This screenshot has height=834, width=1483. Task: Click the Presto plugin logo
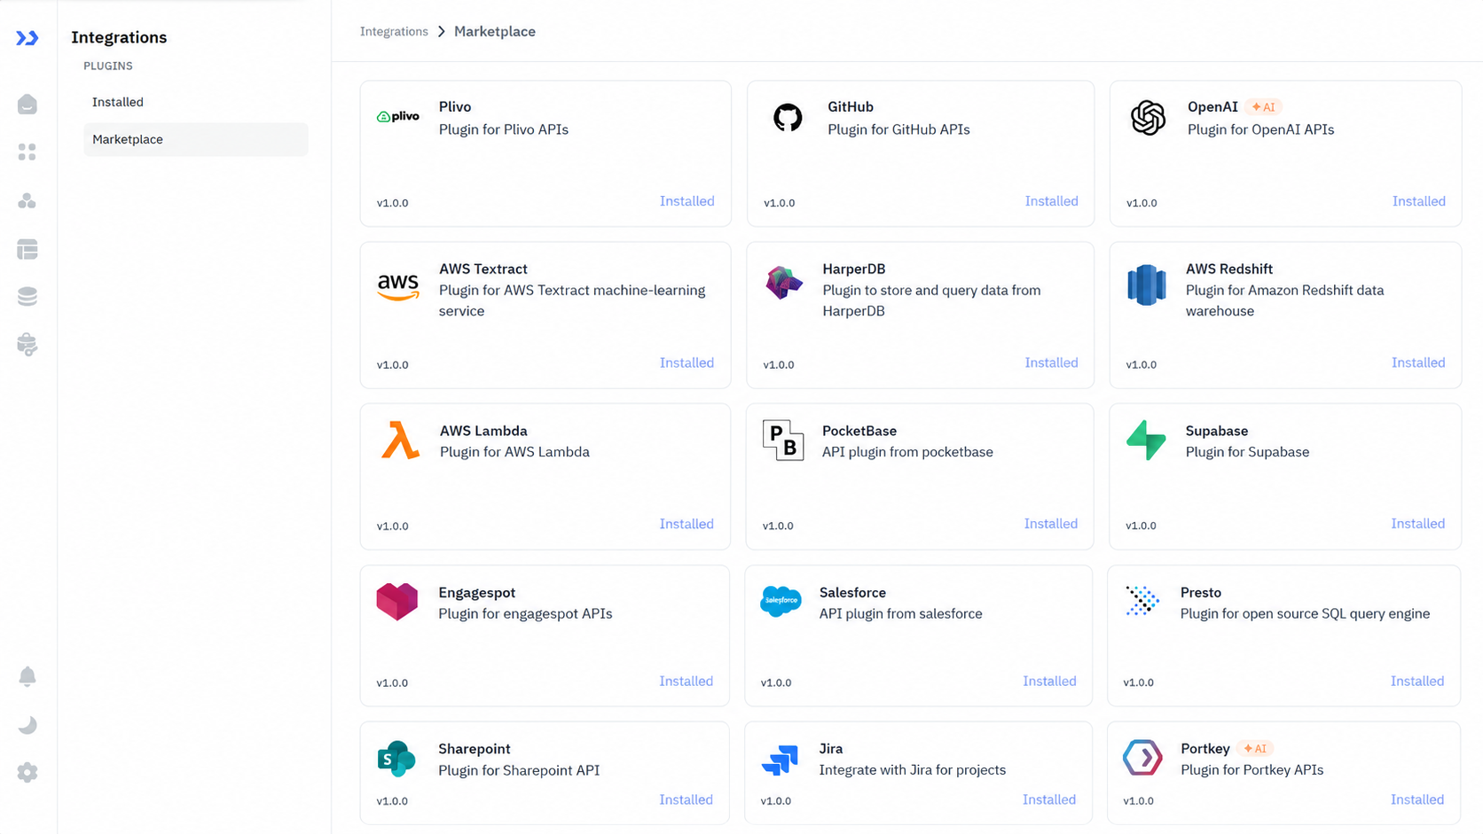click(1142, 601)
